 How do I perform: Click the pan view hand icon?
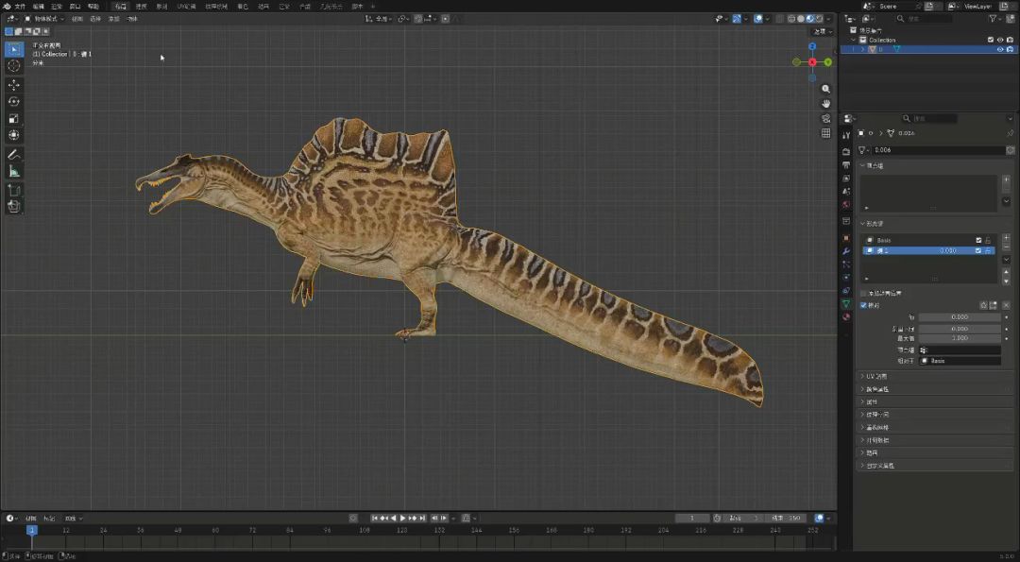click(x=825, y=103)
